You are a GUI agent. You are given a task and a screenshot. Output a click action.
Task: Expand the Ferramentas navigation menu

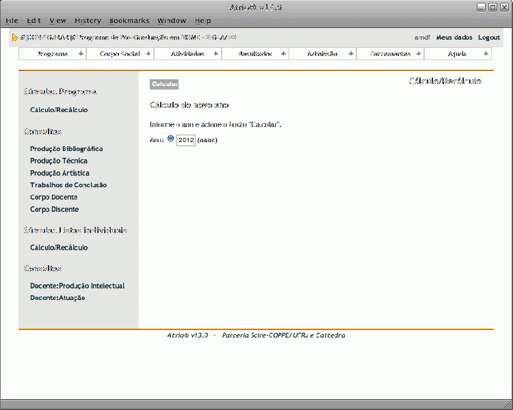[390, 54]
